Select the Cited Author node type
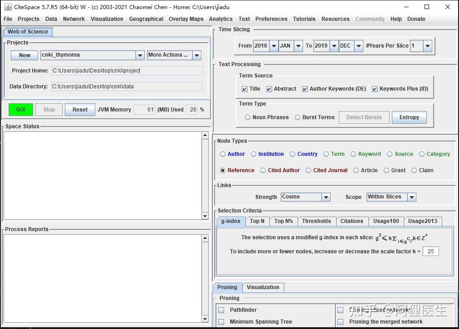 tap(263, 170)
